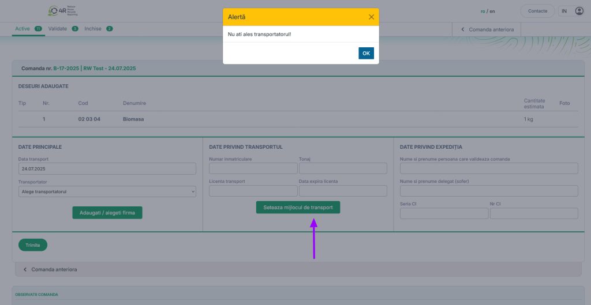
Task: Open the user profile avatar icon
Action: 579,11
